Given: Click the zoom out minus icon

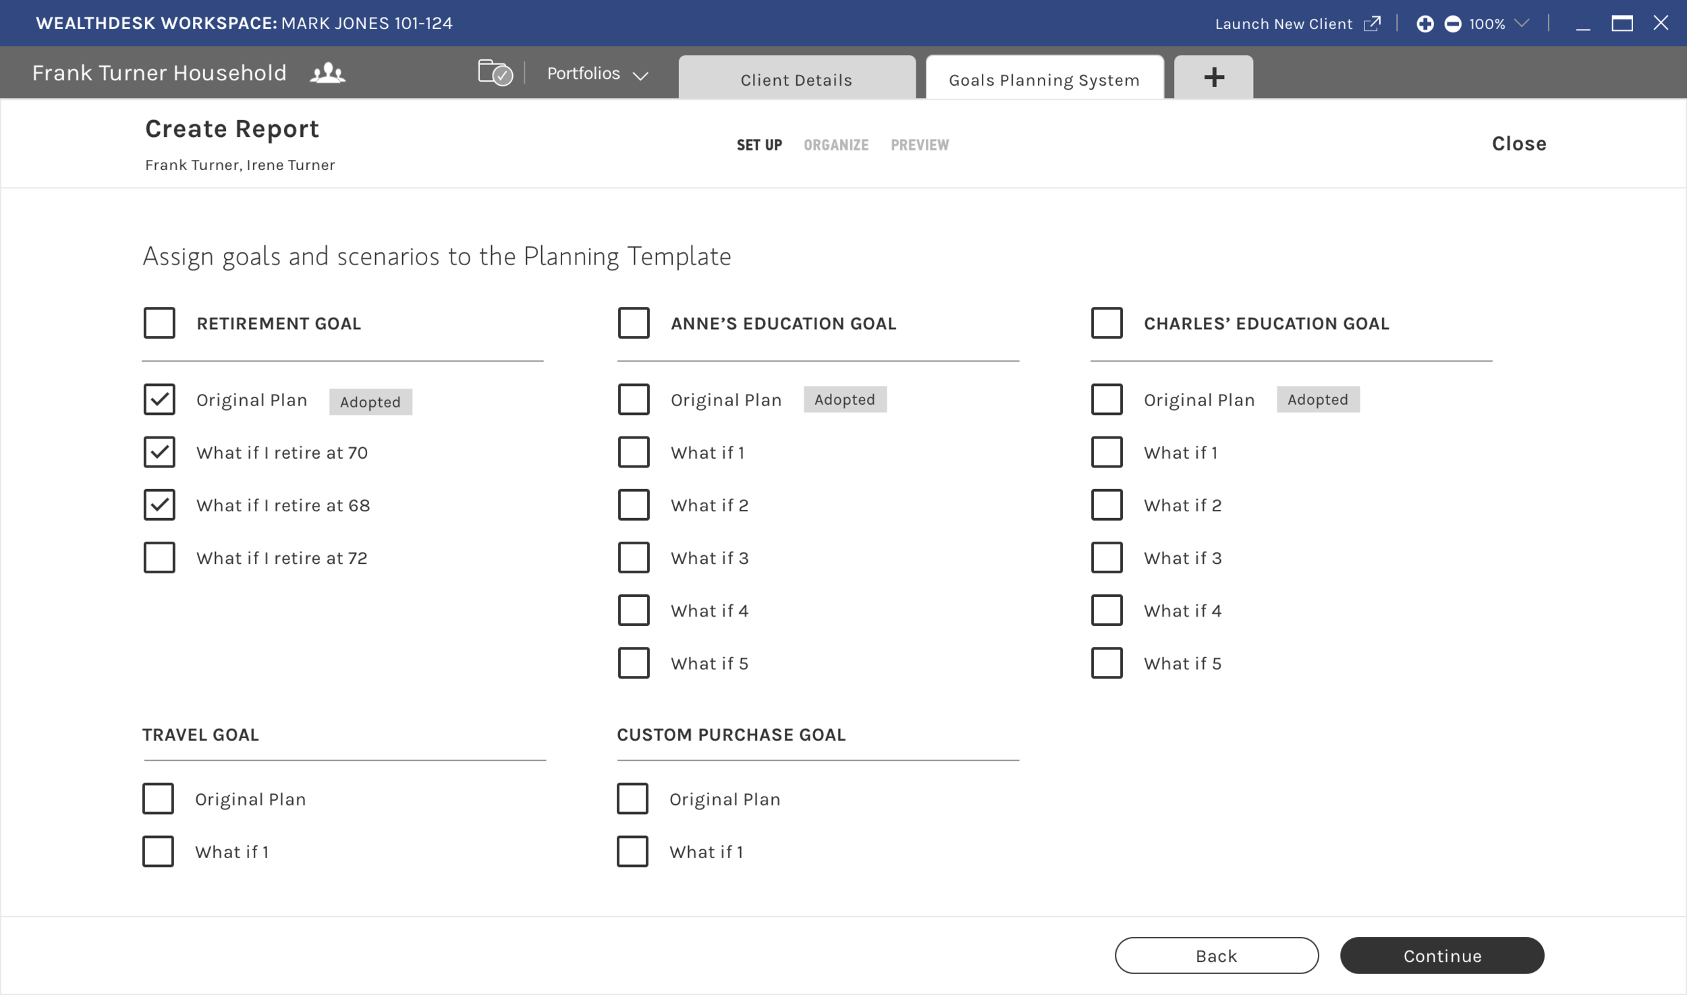Looking at the screenshot, I should pyautogui.click(x=1452, y=24).
